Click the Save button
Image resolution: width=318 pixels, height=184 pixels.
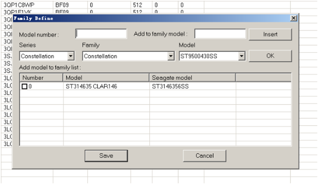[106, 156]
